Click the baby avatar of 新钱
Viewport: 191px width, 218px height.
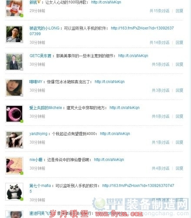tap(14, 8)
